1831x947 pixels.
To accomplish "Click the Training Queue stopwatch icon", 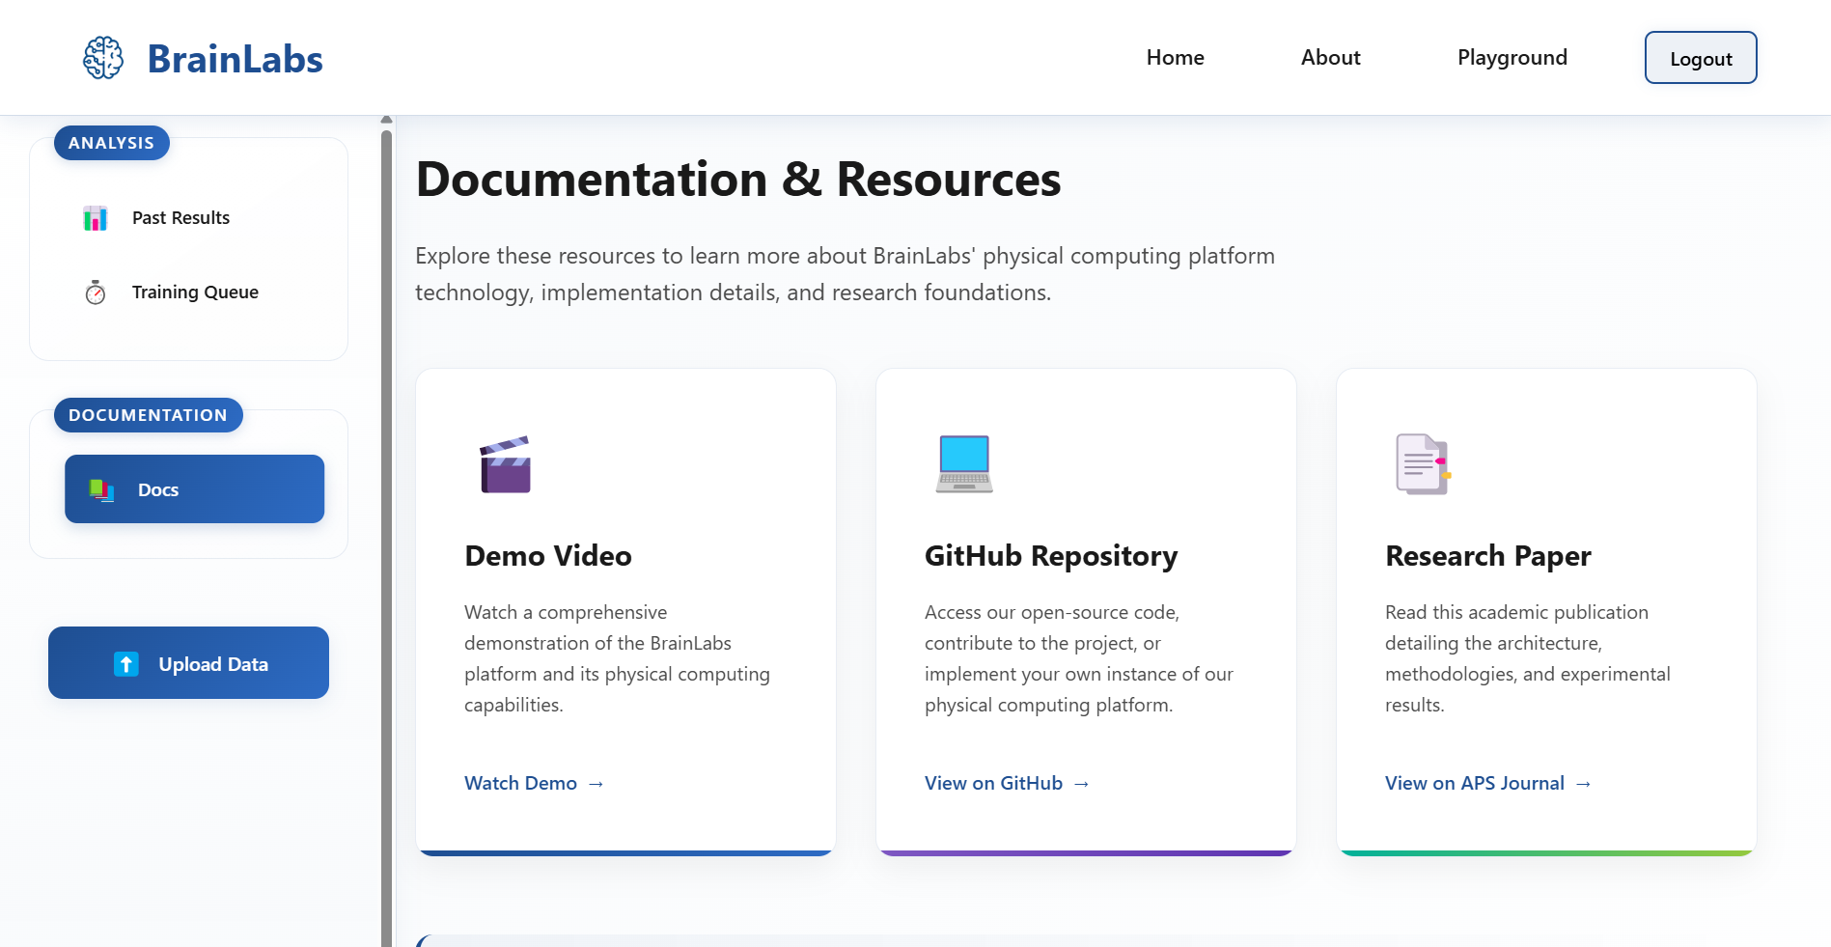I will click(95, 292).
